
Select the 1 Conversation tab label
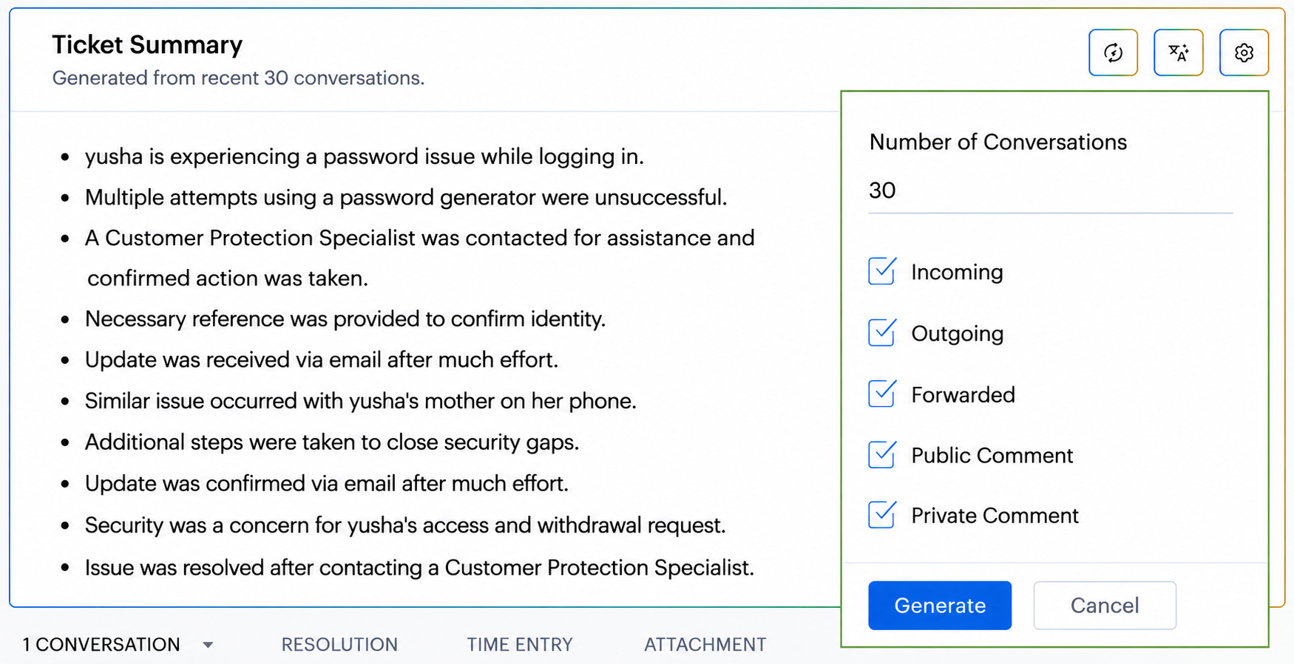coord(101,644)
